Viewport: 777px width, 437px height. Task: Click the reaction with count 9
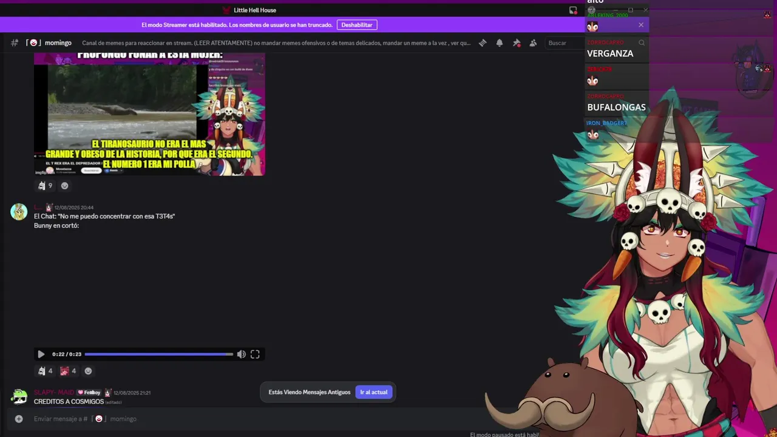(46, 186)
